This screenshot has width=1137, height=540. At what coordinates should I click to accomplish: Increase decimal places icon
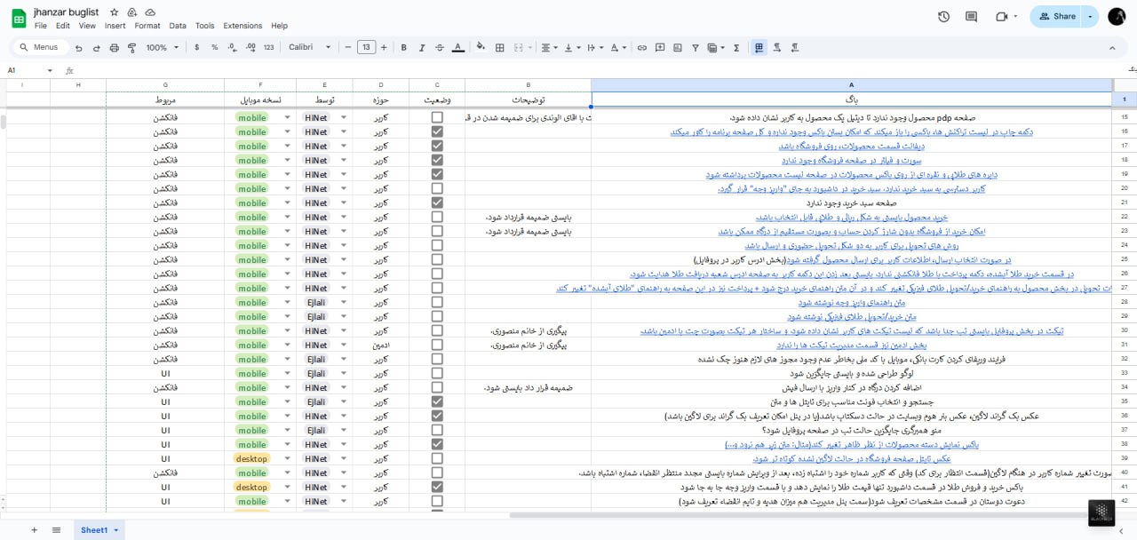coord(250,48)
